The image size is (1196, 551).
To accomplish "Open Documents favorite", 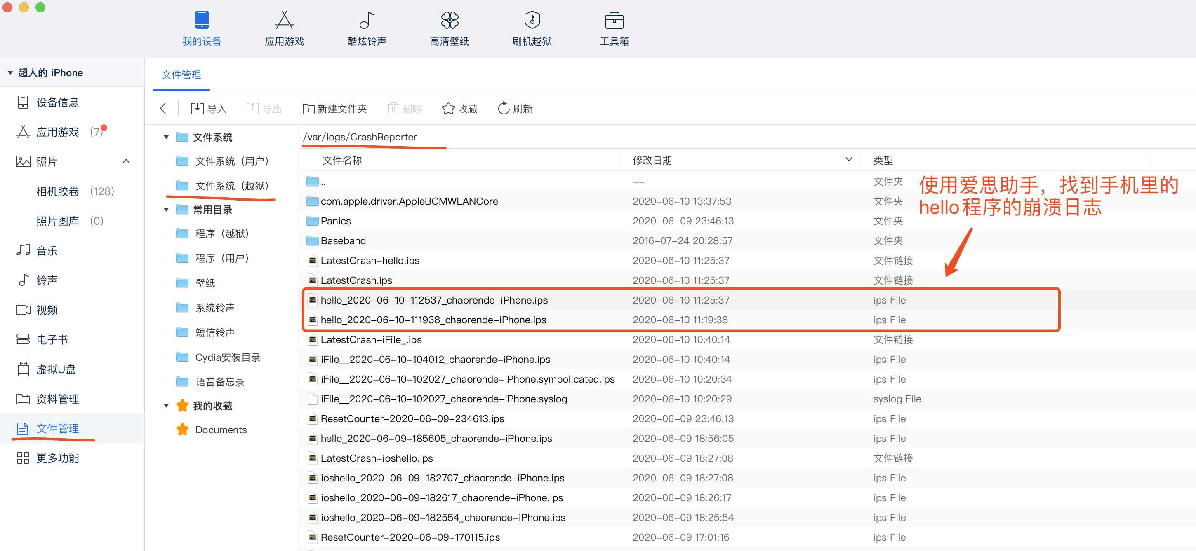I will coord(212,430).
